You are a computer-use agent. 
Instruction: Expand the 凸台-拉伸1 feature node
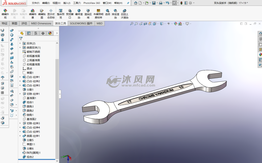point(20,77)
